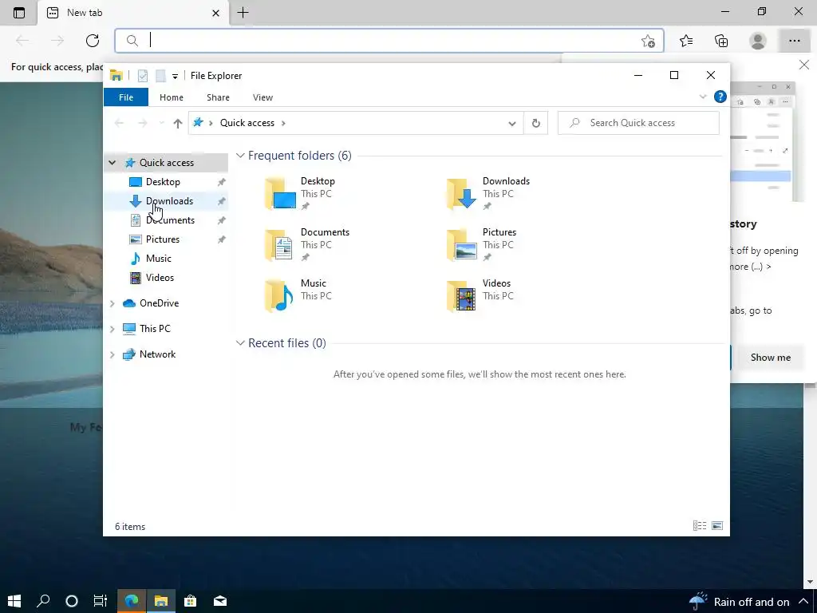Collapse the Recent files section
The height and width of the screenshot is (613, 817).
pyautogui.click(x=240, y=343)
